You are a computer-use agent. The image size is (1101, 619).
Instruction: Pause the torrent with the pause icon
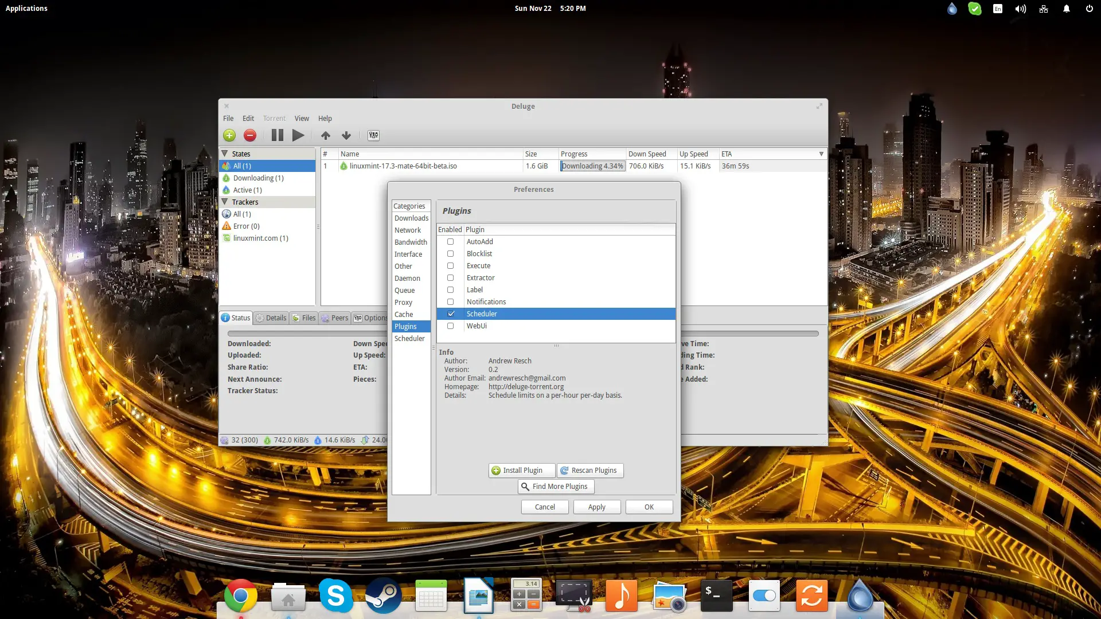click(x=278, y=135)
